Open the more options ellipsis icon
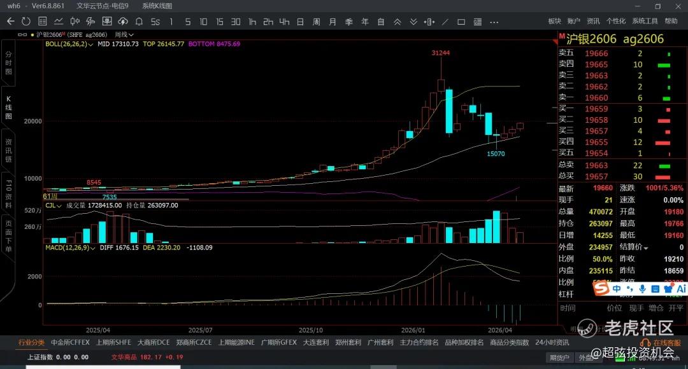 pos(494,22)
